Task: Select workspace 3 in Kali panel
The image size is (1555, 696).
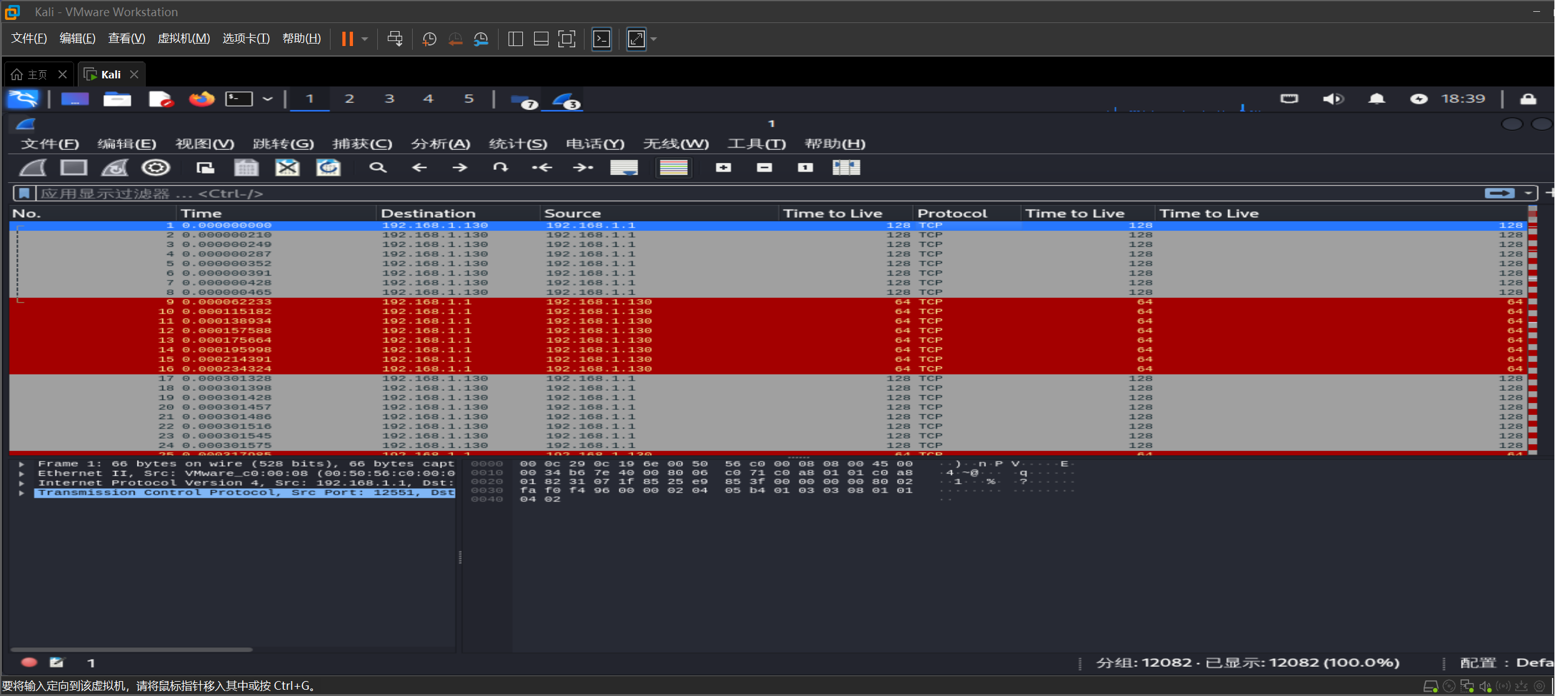Action: [389, 99]
